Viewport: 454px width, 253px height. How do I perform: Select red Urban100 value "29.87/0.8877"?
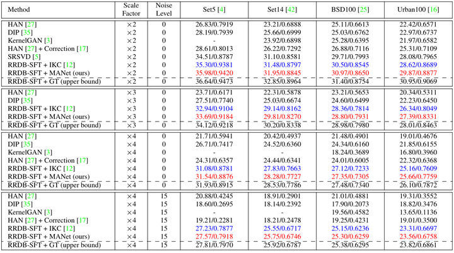[x=419, y=73]
